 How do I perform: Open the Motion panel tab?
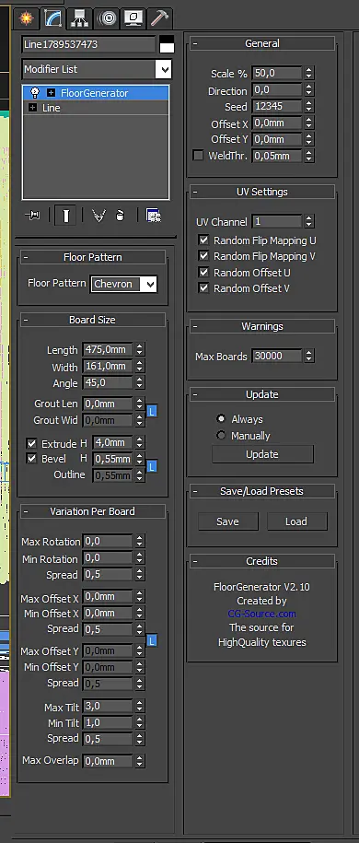pos(107,18)
